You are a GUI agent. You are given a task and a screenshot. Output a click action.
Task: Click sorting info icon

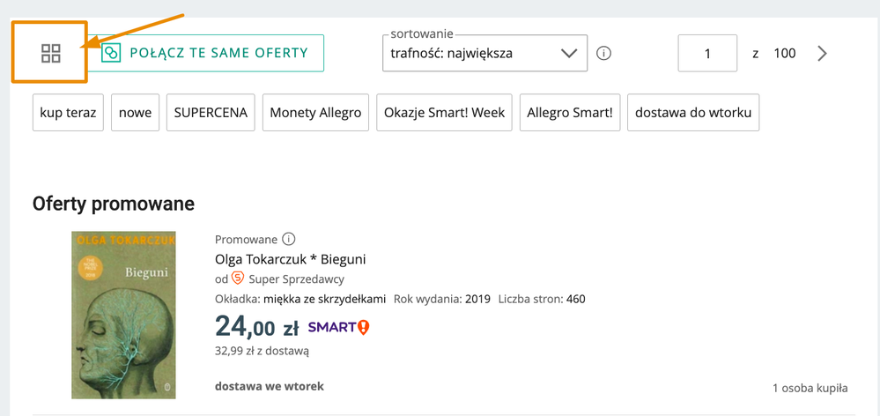603,53
